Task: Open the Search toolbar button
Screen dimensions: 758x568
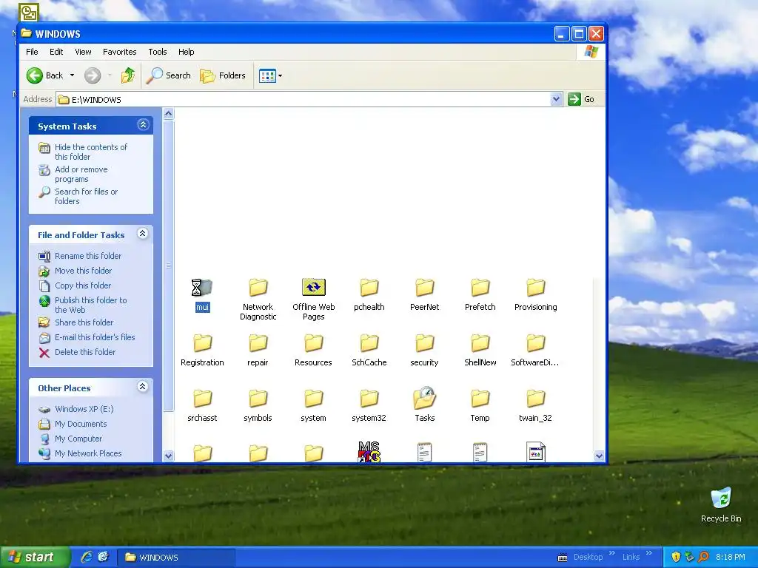Action: click(169, 75)
